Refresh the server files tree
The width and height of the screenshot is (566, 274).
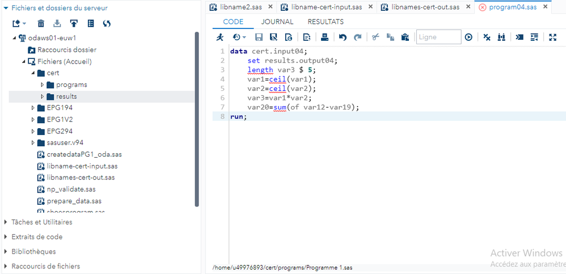click(x=107, y=23)
